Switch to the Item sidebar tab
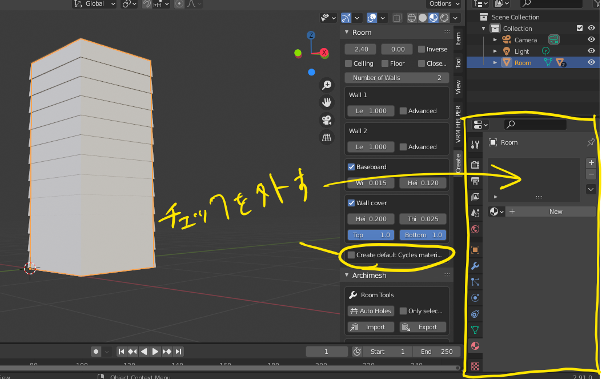The height and width of the screenshot is (379, 602). click(x=458, y=39)
